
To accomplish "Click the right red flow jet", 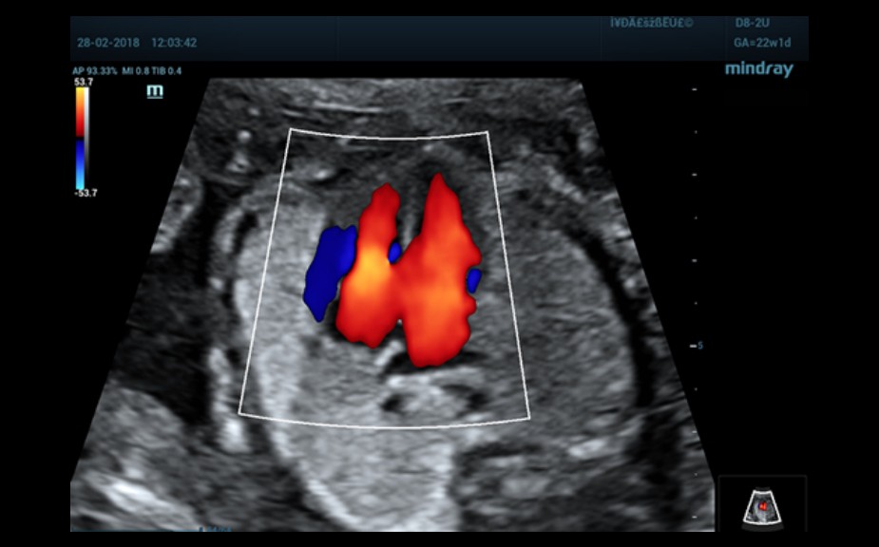I will pyautogui.click(x=439, y=275).
